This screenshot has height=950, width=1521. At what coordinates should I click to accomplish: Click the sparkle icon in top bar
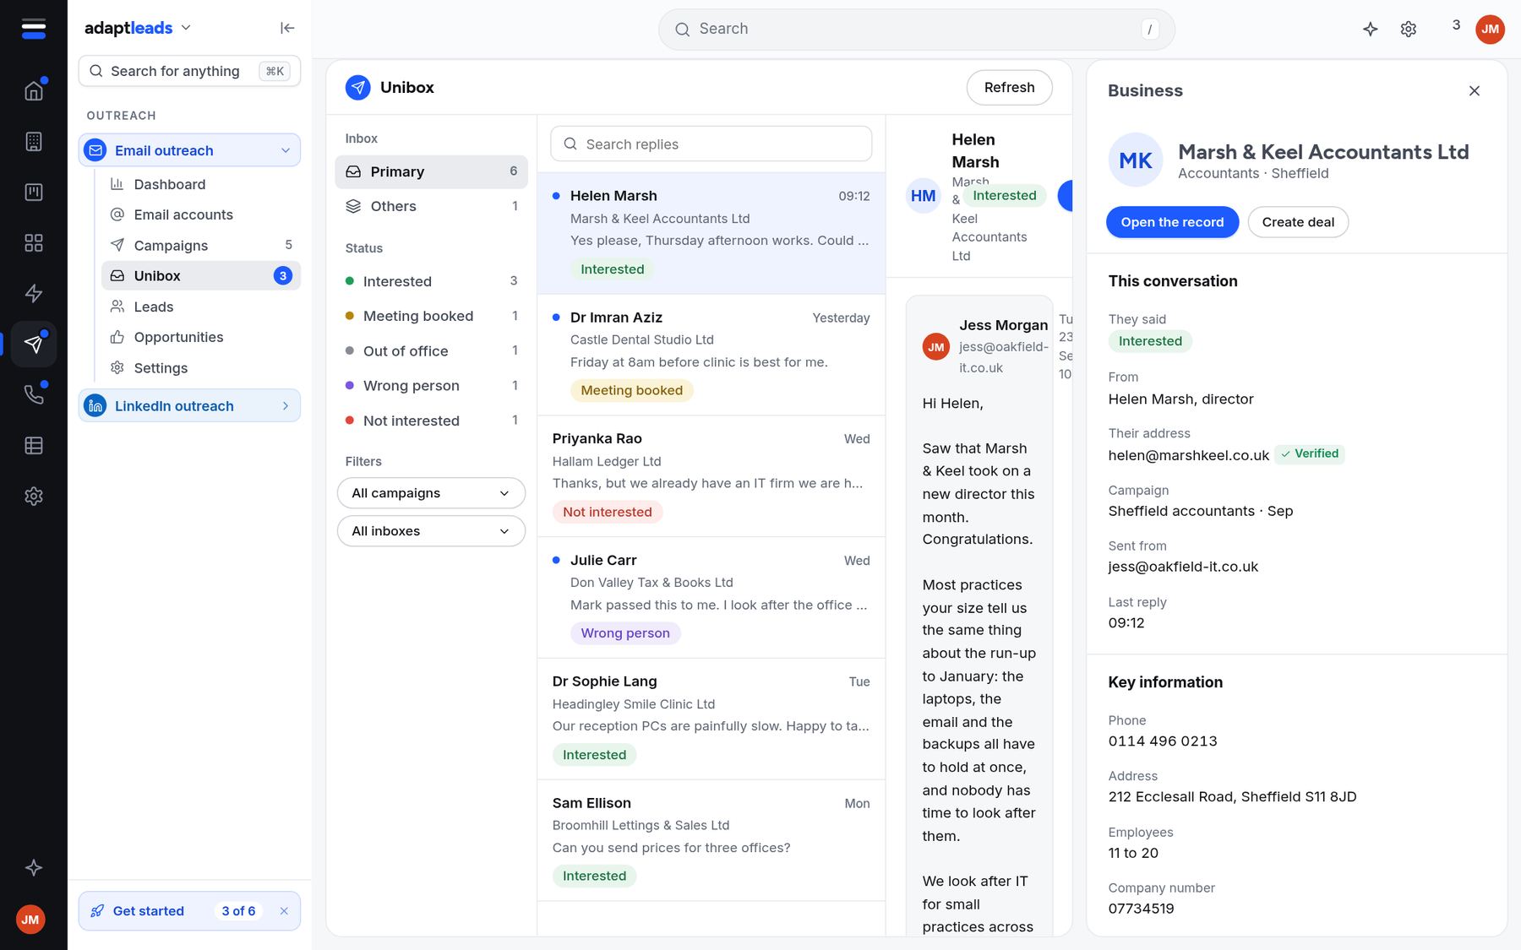[1371, 29]
